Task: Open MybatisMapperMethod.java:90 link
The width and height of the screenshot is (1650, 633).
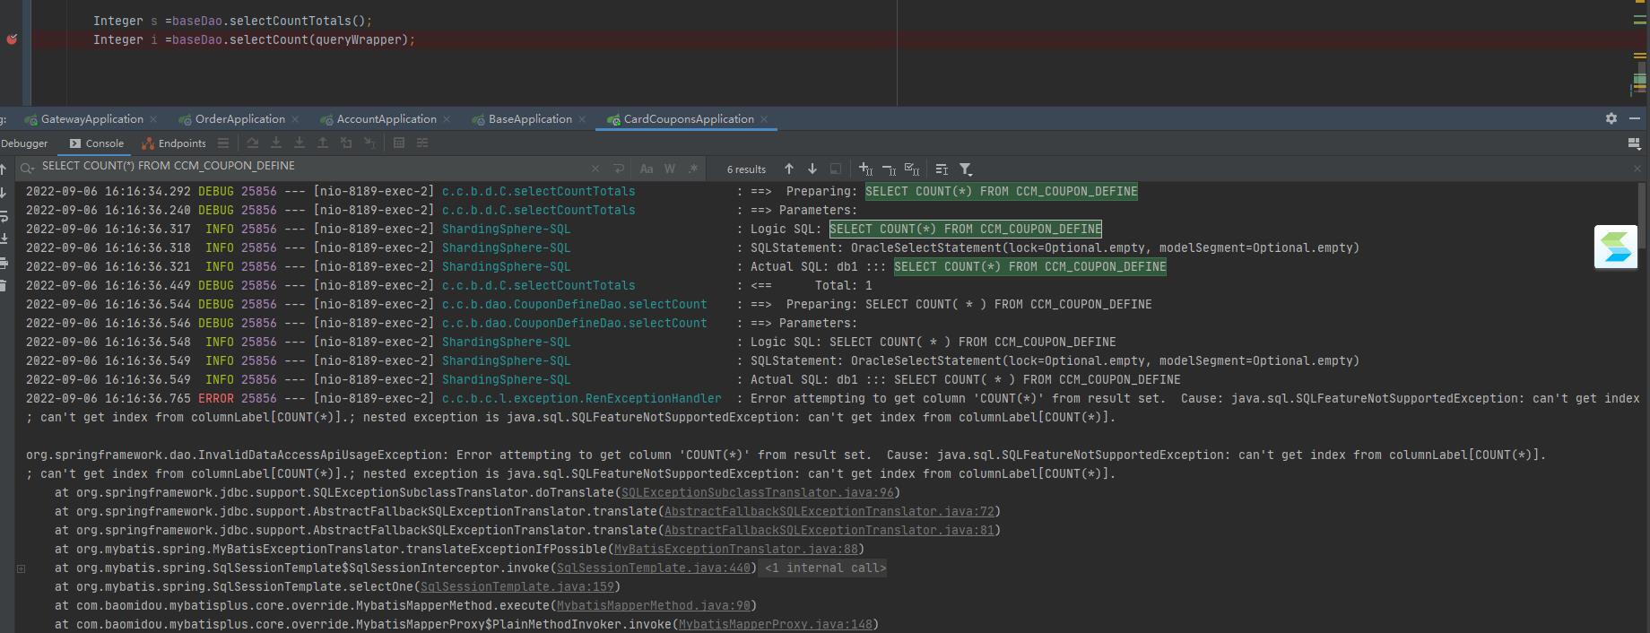Action: [x=654, y=605]
